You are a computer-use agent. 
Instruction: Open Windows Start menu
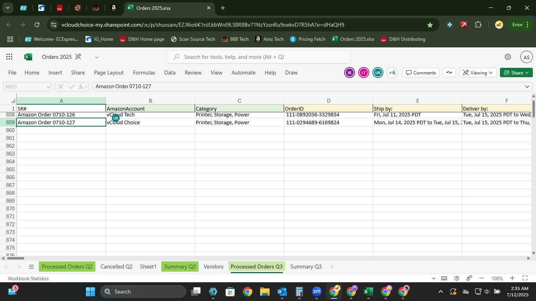[x=91, y=292]
